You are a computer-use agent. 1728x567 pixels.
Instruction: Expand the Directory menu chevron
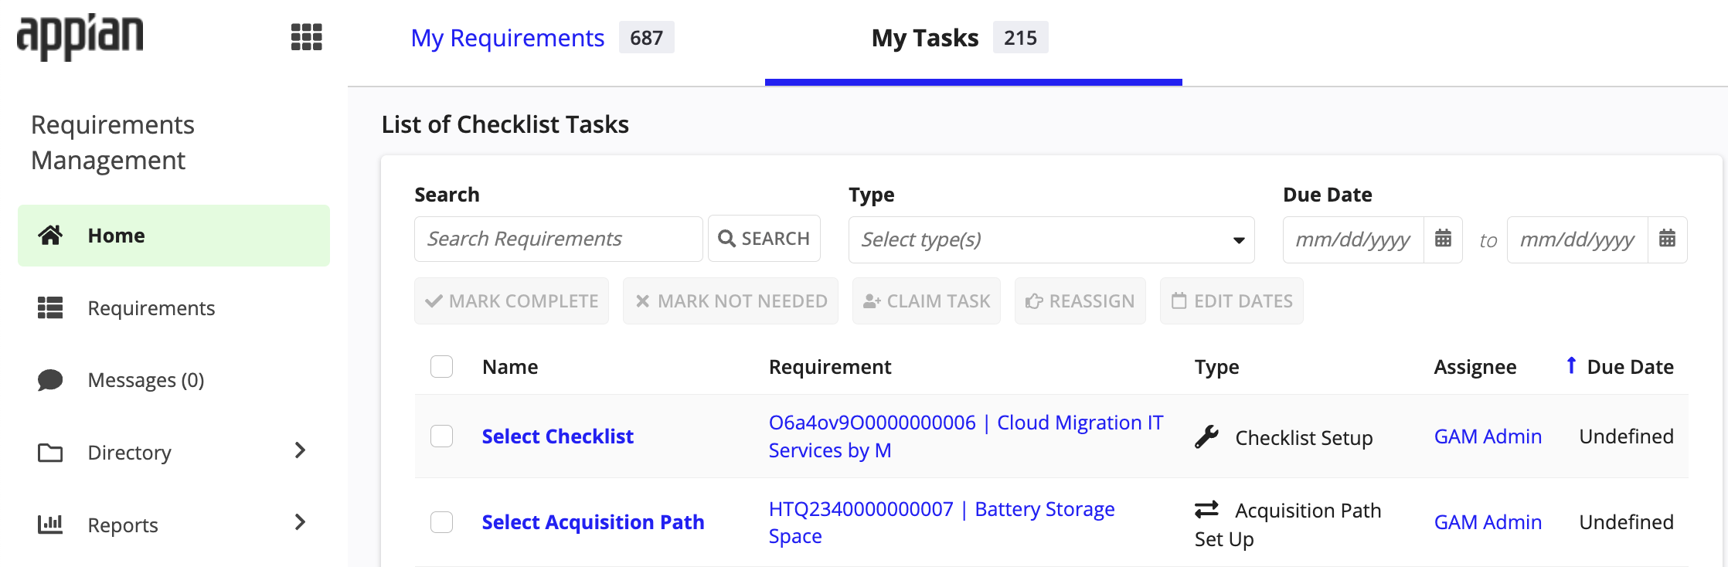301,450
